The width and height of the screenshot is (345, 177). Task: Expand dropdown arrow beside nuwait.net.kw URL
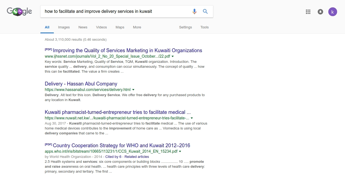[x=192, y=118]
